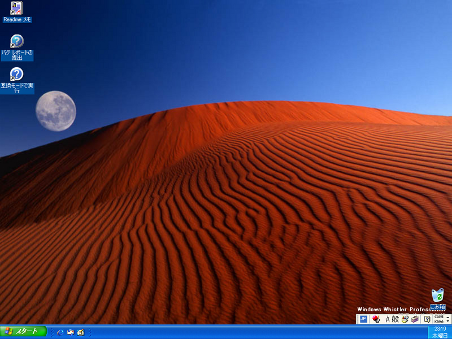Select the ごみ箱 recycle bin icon
Image resolution: width=452 pixels, height=339 pixels.
point(437,299)
